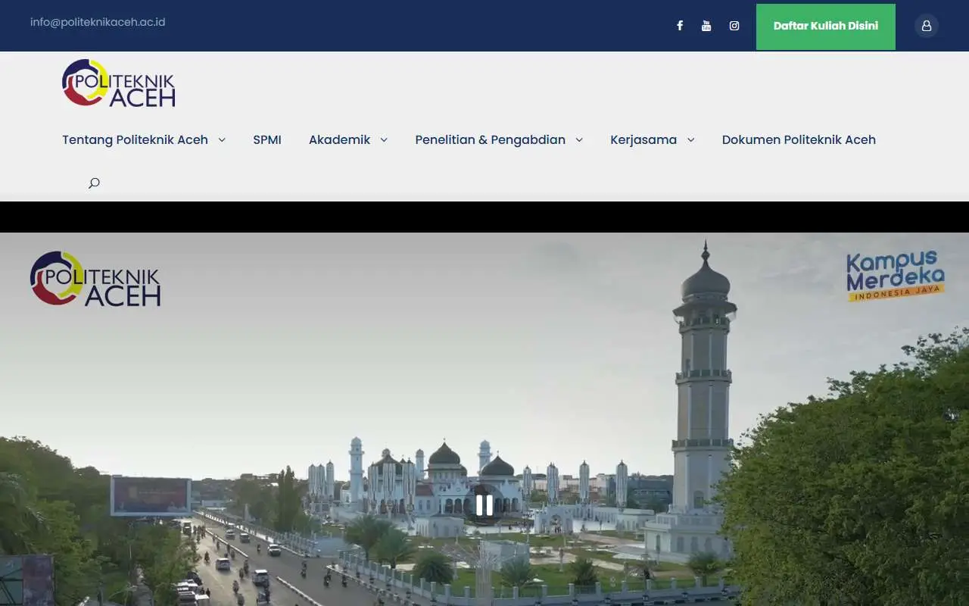
Task: Open the Facebook page icon
Action: (680, 26)
